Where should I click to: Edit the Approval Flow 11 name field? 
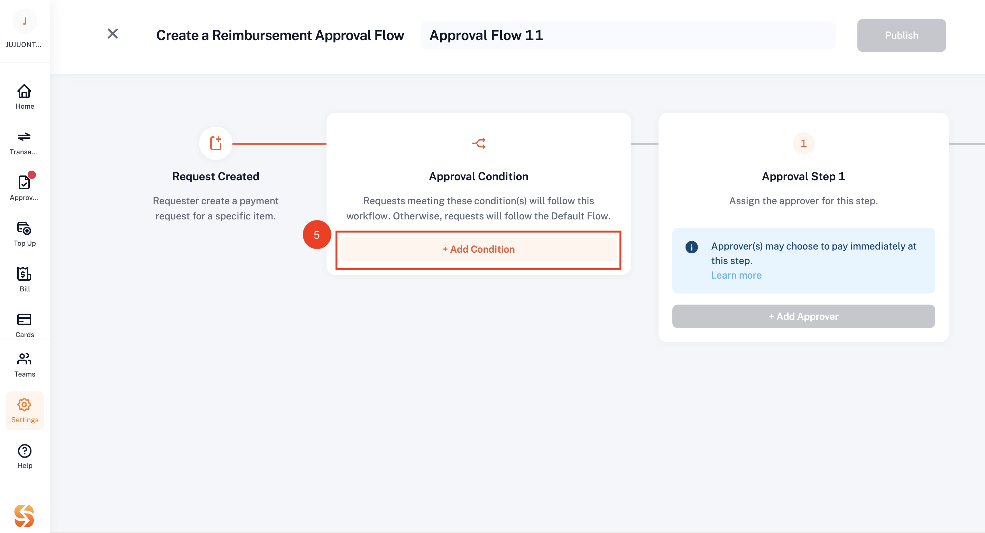(x=628, y=35)
